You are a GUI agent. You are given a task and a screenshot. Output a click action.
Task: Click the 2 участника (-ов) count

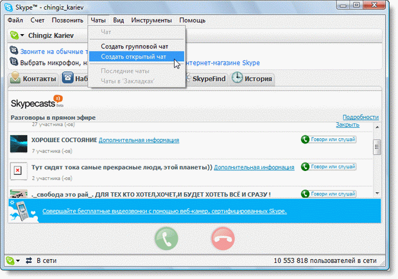tap(52, 178)
